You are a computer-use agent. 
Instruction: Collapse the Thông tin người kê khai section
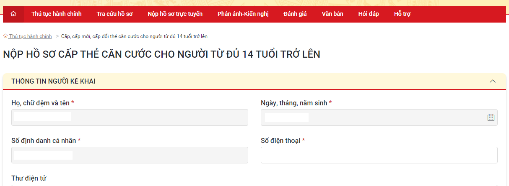point(493,81)
